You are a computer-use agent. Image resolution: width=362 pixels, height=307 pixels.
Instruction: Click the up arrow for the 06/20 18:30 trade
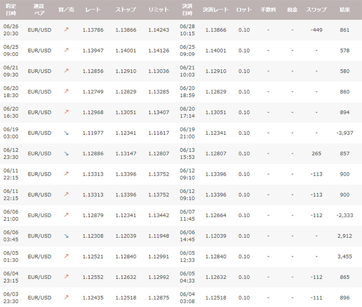click(67, 92)
